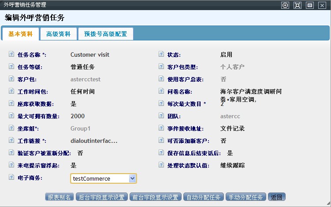
Task: Open the 电子商务 testCommerce dropdown
Action: [132, 178]
